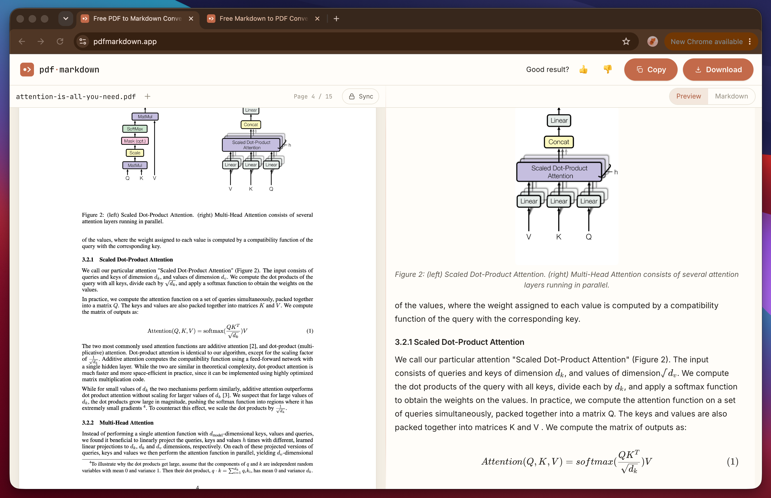The width and height of the screenshot is (771, 498).
Task: Click the pdf·markdown logo icon
Action: point(27,70)
